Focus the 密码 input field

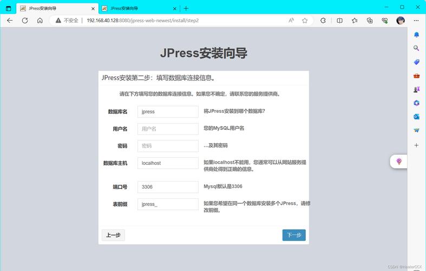point(168,146)
